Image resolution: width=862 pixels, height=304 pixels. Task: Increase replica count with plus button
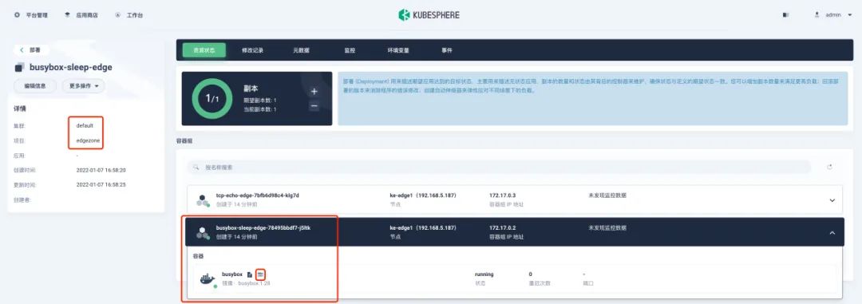point(314,91)
